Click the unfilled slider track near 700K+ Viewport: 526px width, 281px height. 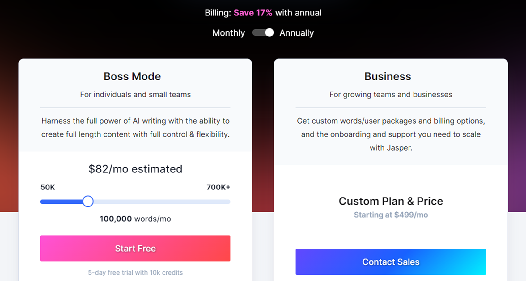pos(201,202)
